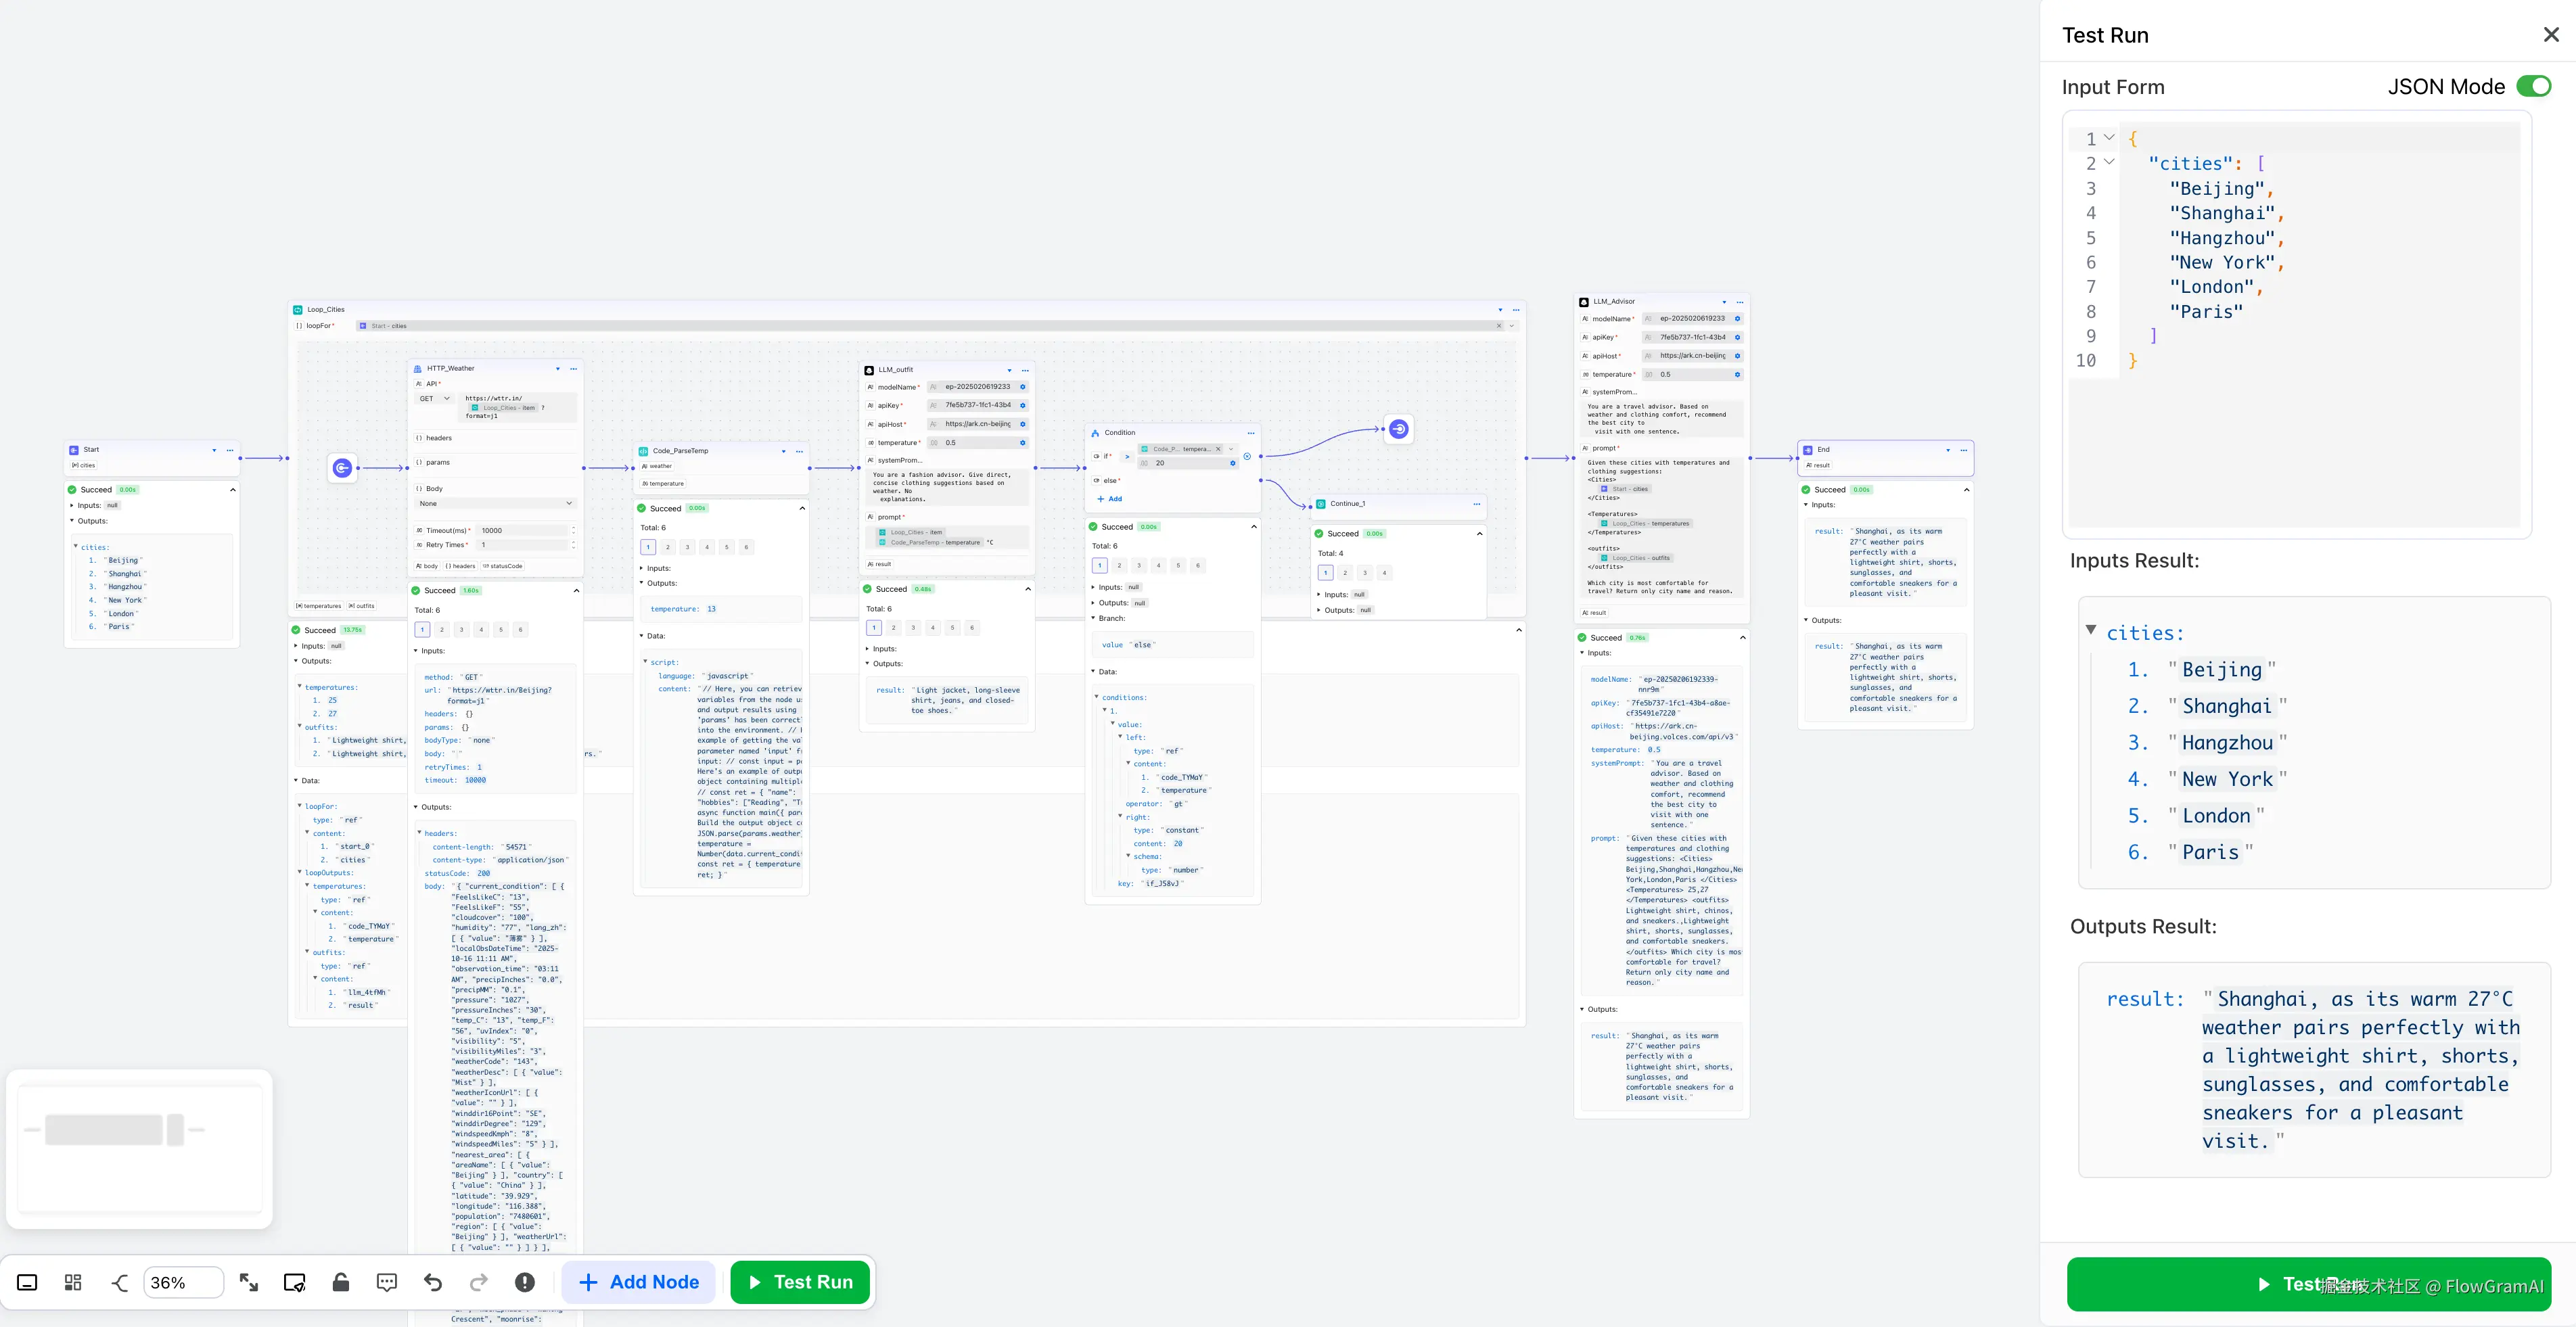Click the minimap toggle icon in toolbar
Viewport: 2576px width, 1327px height.
point(28,1282)
